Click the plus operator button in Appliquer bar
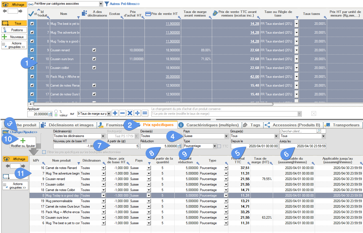 coord(115,113)
